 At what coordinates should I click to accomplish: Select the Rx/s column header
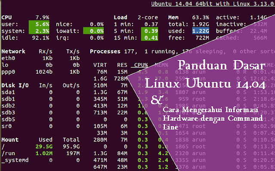click(x=46, y=51)
